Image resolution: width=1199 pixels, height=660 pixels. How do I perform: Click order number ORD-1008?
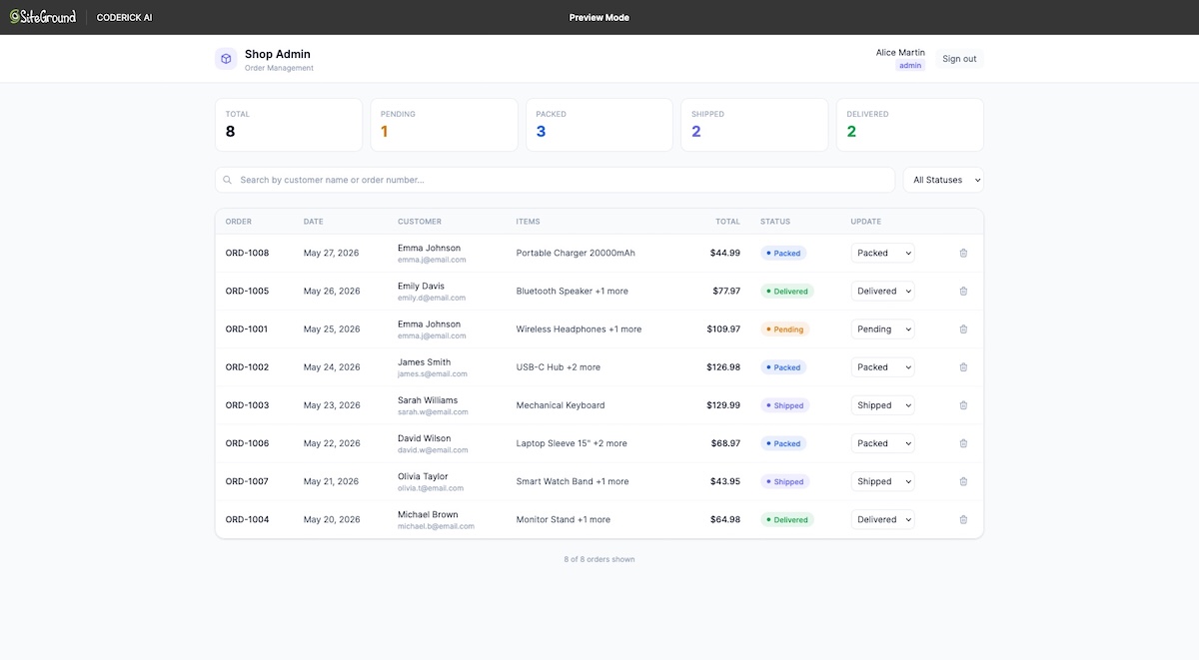pyautogui.click(x=247, y=253)
